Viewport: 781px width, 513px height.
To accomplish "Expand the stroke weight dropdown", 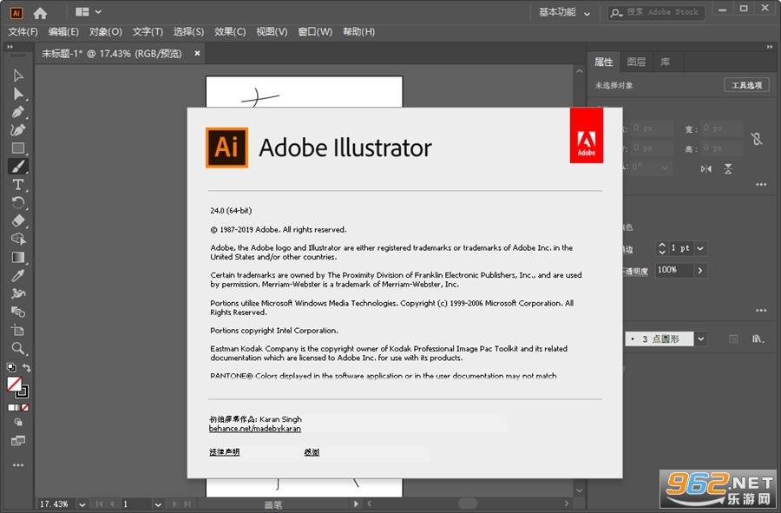I will click(x=700, y=248).
